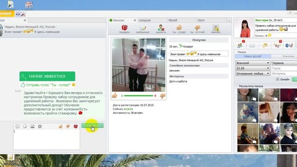The image size is (297, 167).
Task: Open Виктория's avatar photo in right panel
Action: 244,28
